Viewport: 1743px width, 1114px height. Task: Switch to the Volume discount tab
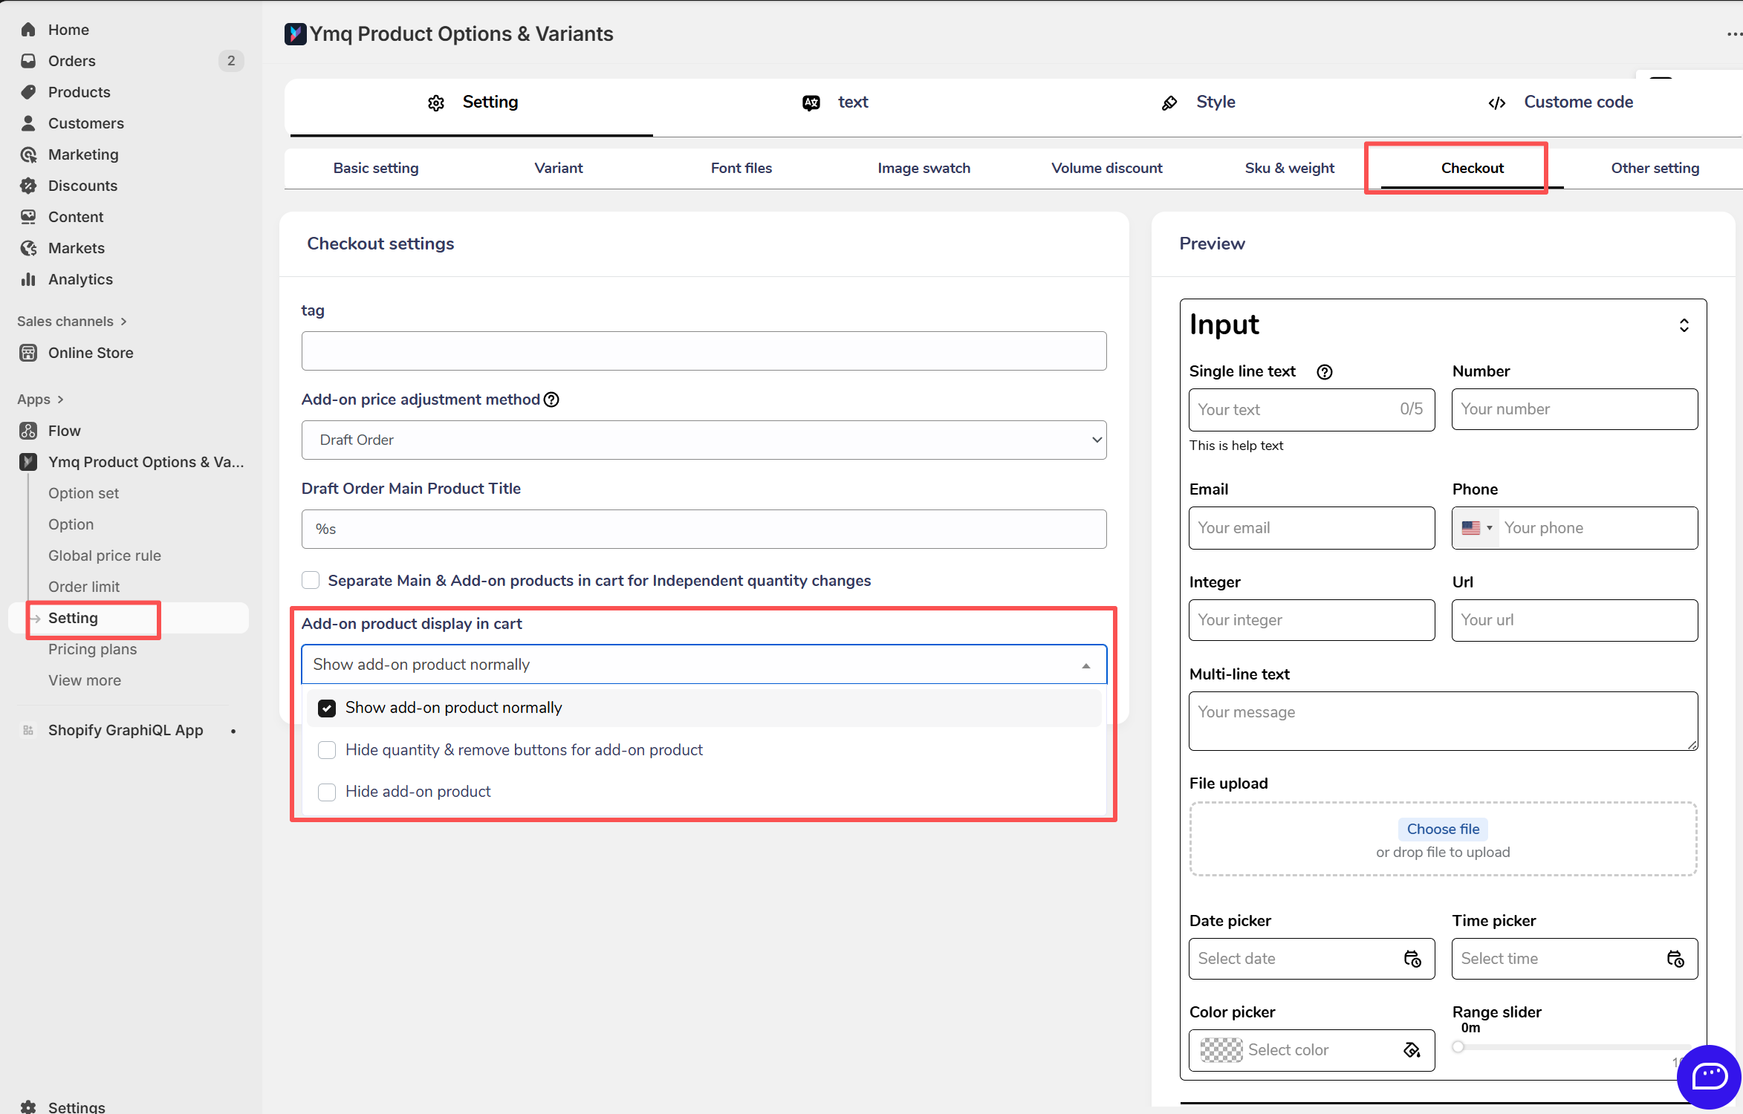pos(1106,168)
